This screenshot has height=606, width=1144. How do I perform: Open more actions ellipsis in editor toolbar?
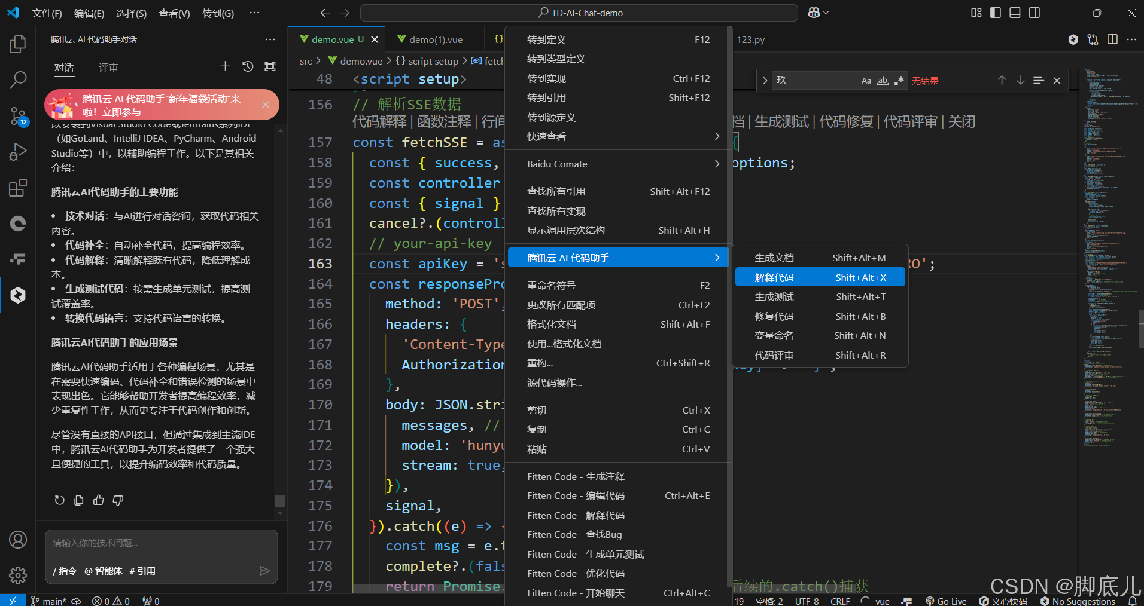click(1131, 39)
